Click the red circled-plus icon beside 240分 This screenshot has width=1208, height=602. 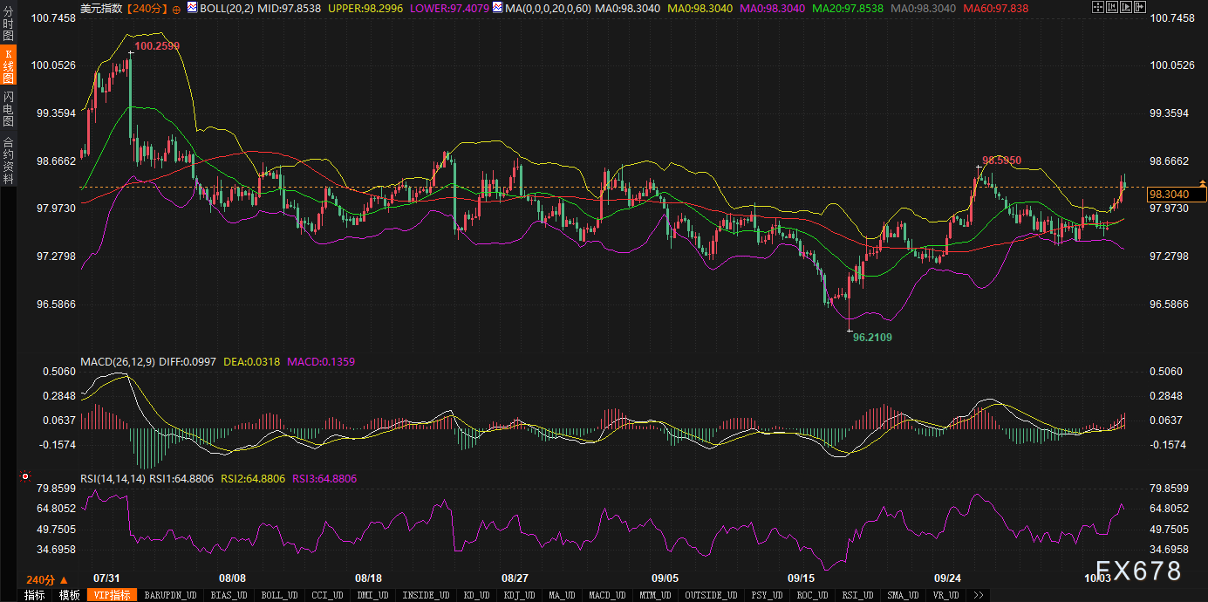coord(177,9)
